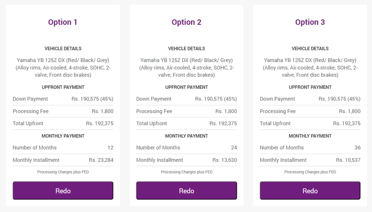Viewport: 372px width, 212px height.
Task: Select the Option 2 heading
Action: tap(186, 22)
